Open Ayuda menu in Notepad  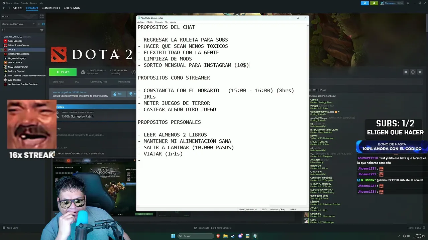click(173, 22)
